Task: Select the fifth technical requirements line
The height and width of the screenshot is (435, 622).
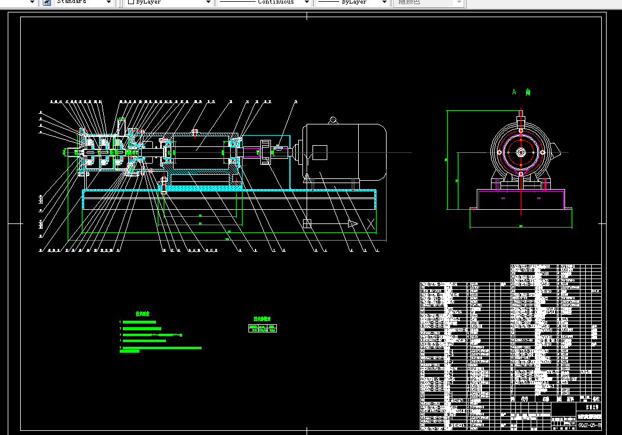Action: coord(161,349)
